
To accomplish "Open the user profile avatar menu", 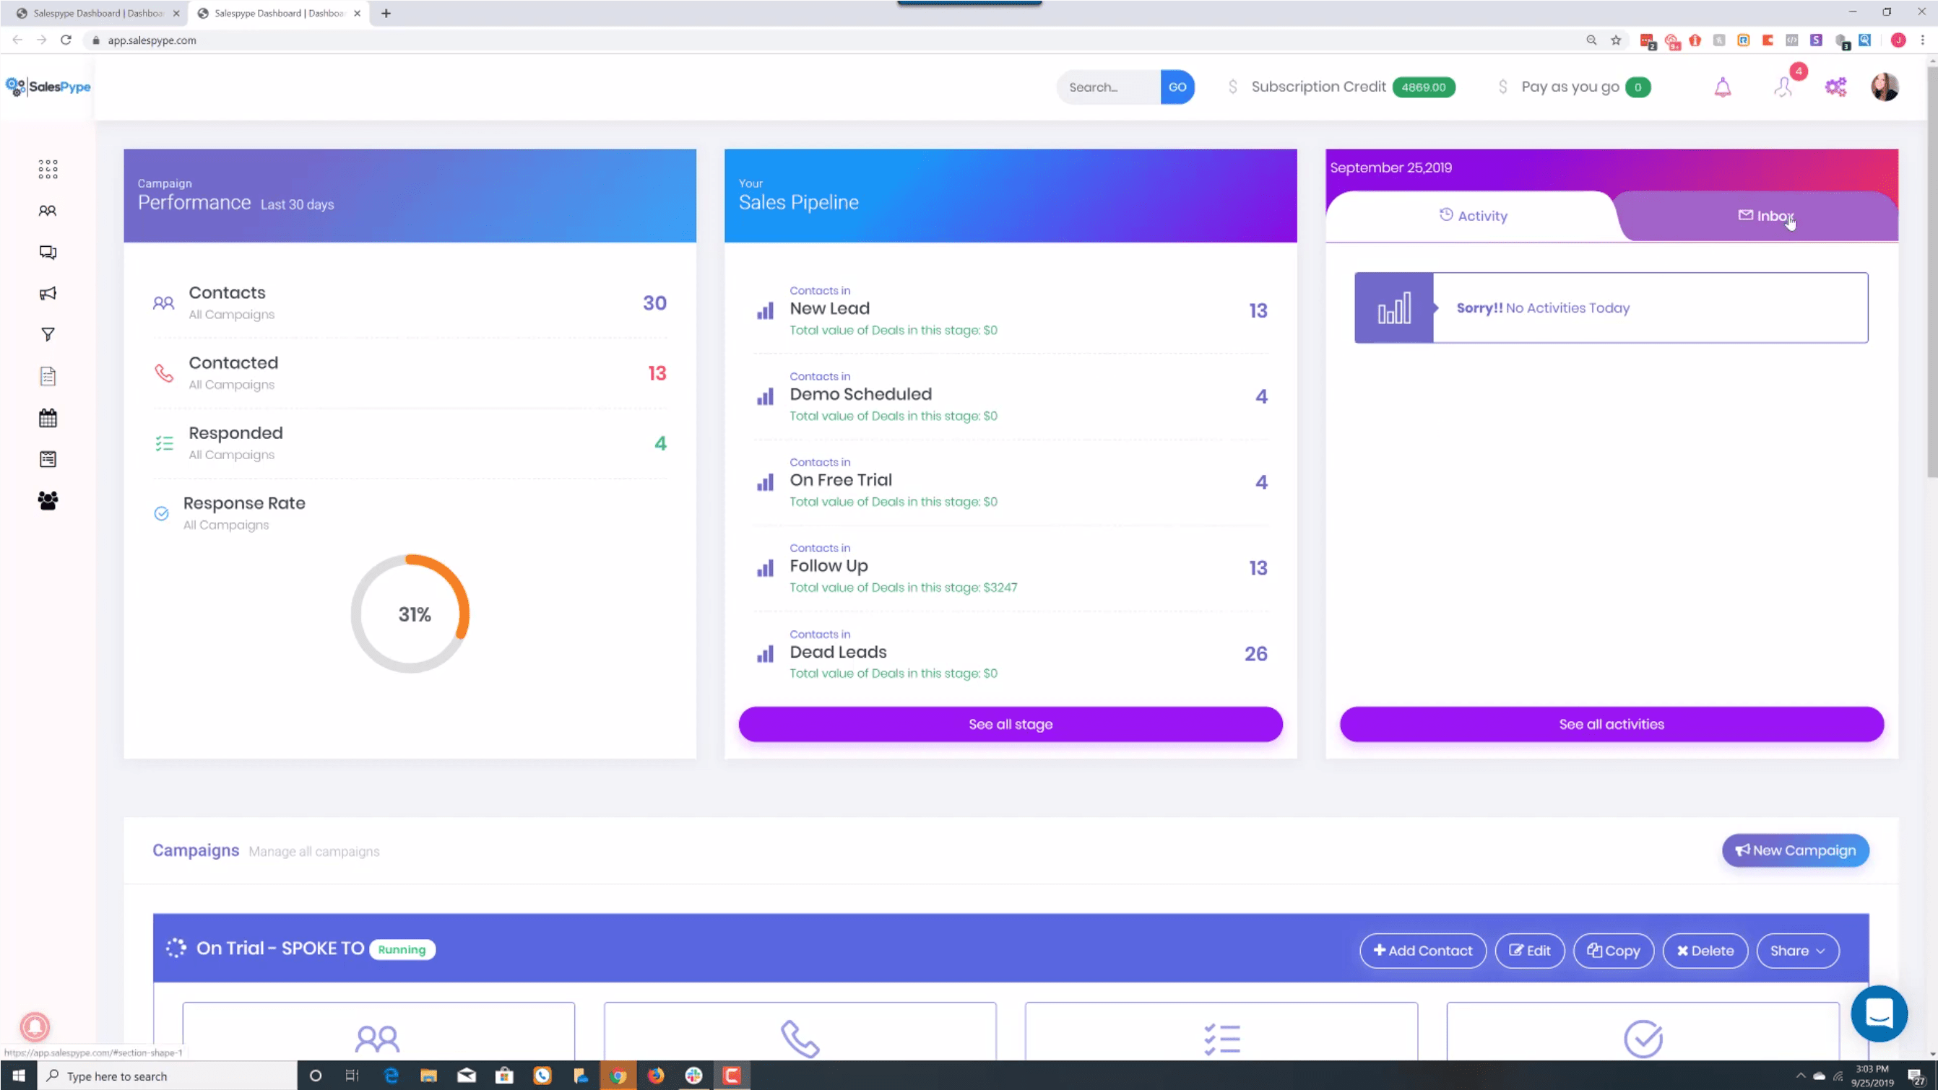I will pos(1885,87).
